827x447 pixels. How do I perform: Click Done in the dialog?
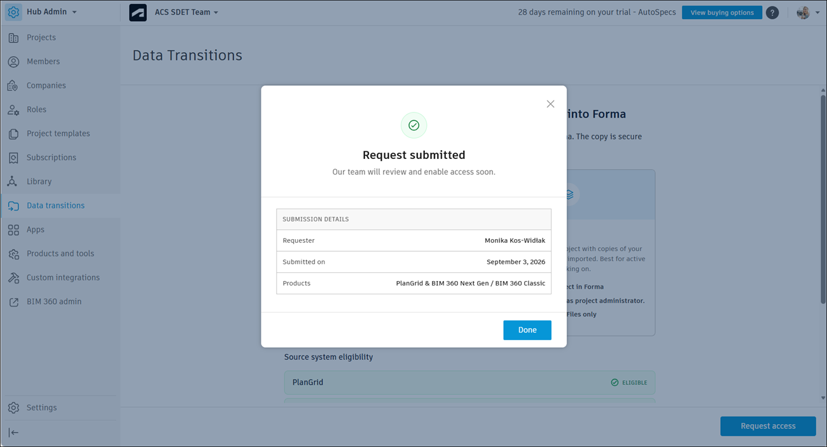point(527,330)
